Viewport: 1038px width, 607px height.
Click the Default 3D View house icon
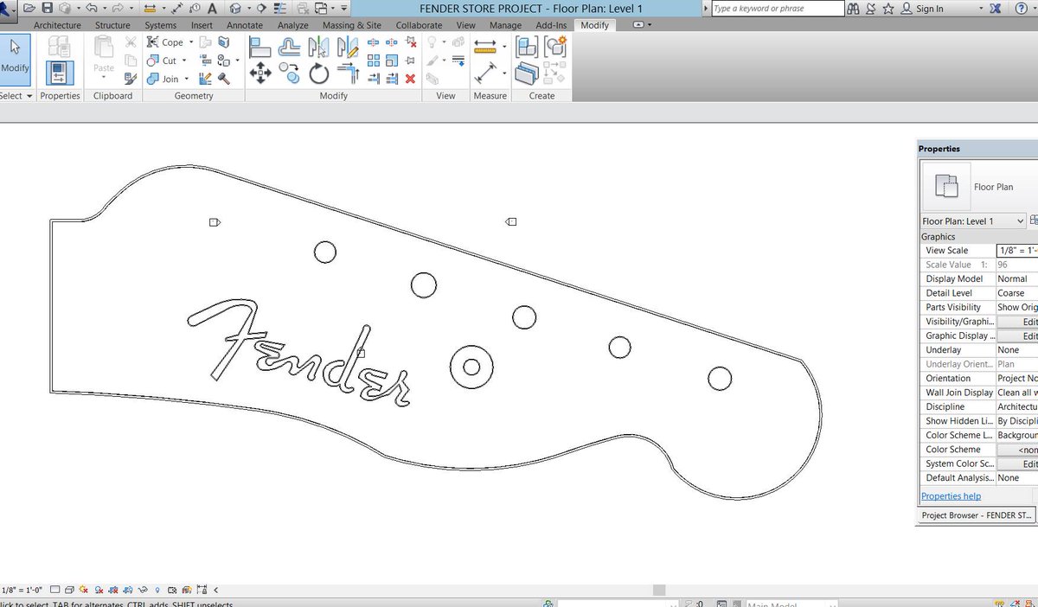point(234,8)
